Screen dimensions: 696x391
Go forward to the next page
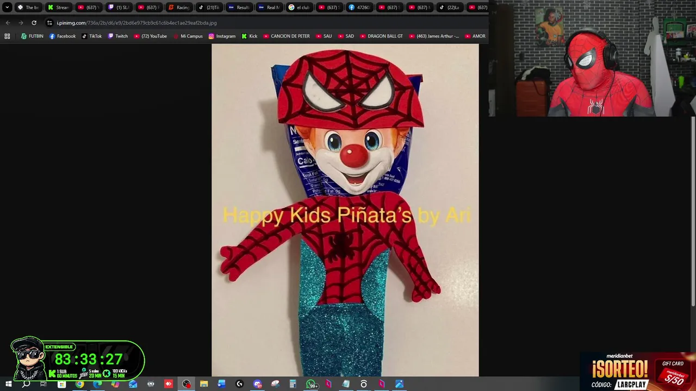(x=21, y=23)
